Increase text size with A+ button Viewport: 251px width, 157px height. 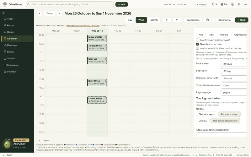click(177, 20)
